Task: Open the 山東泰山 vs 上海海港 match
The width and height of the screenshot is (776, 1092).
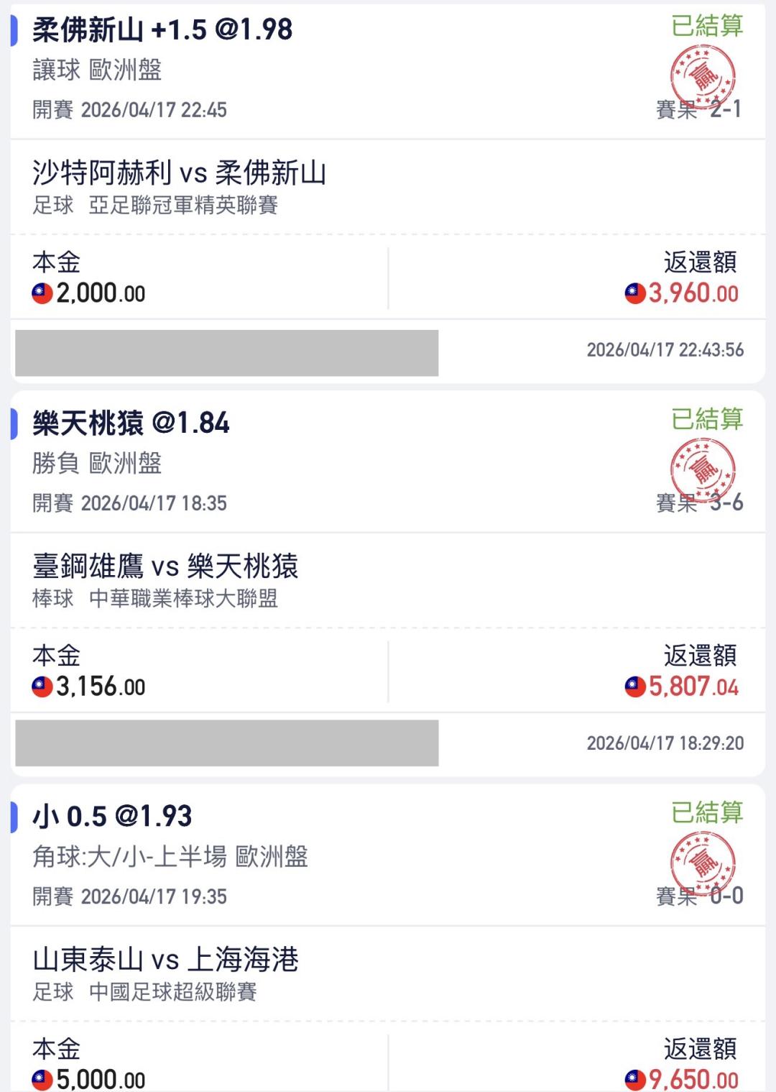Action: click(x=165, y=960)
